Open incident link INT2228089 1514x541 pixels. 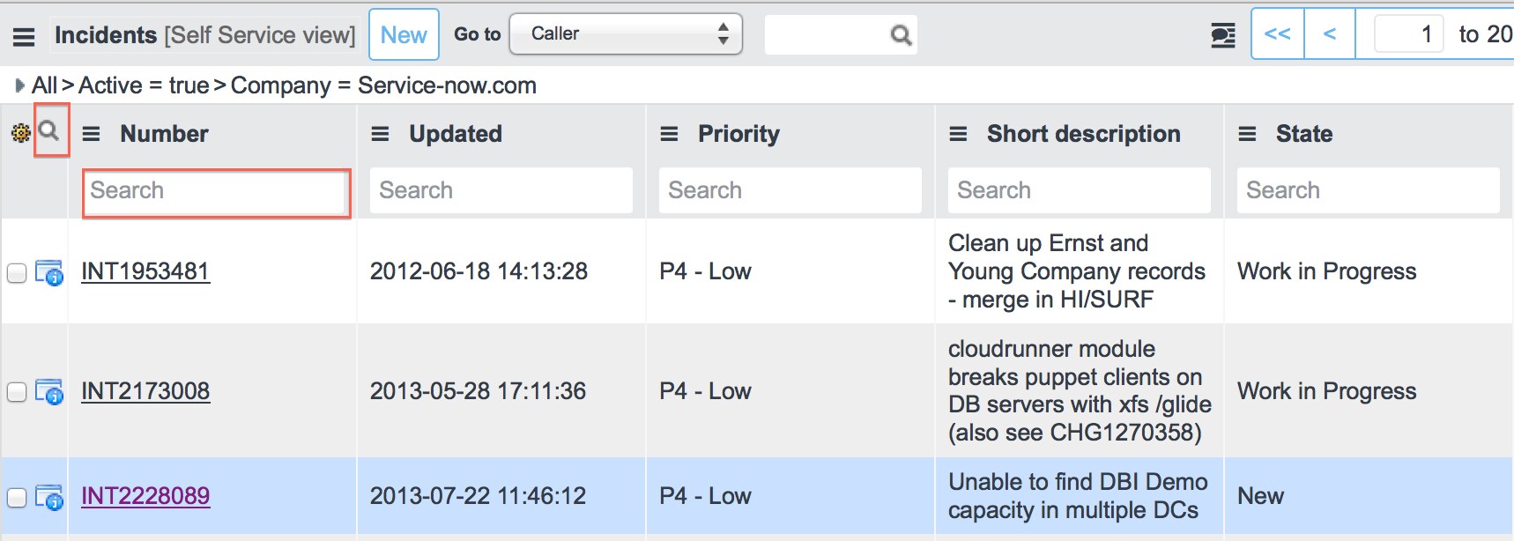(x=145, y=496)
